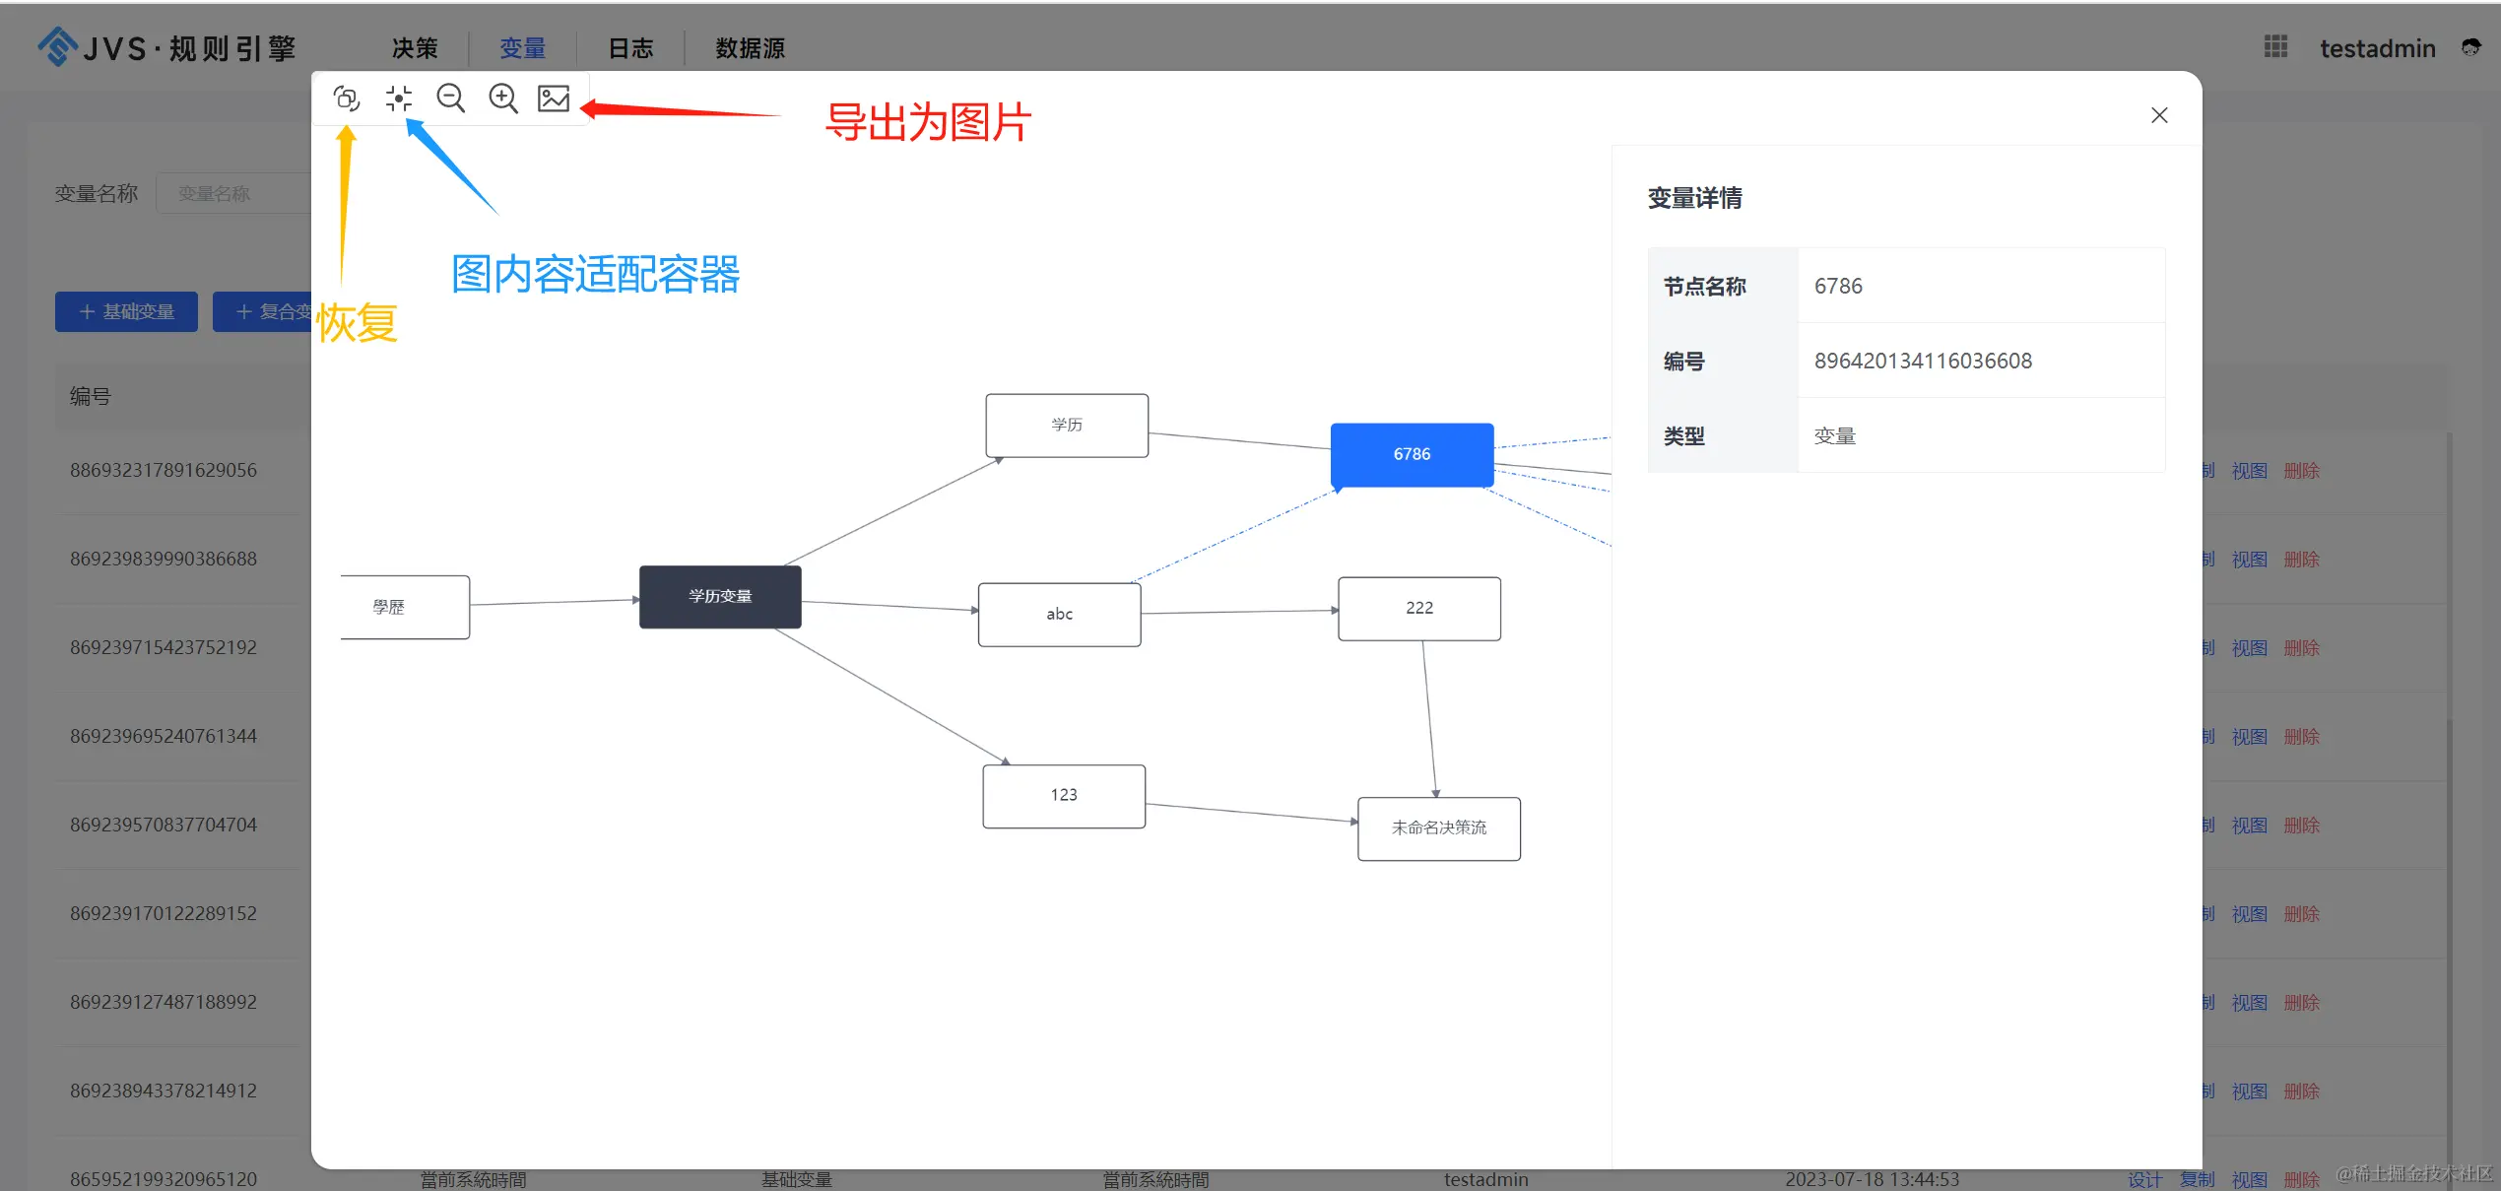Switch to the 日志 tab
Viewport: 2501px width, 1191px height.
(630, 48)
